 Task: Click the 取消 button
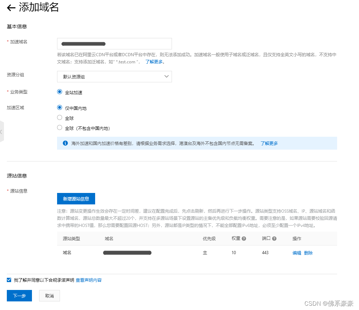(x=49, y=296)
